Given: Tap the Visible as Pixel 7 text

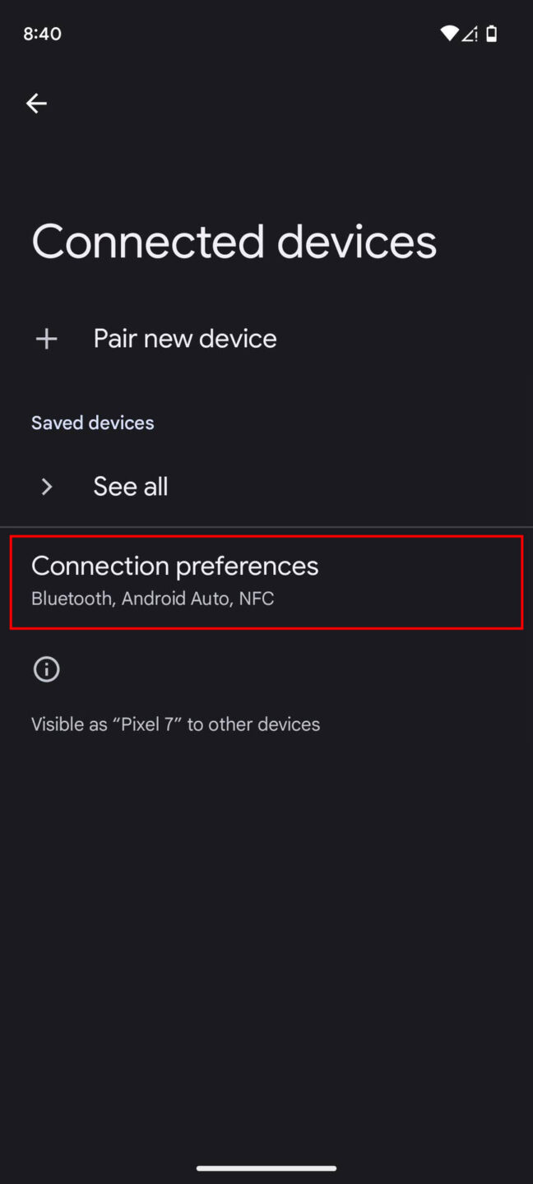Looking at the screenshot, I should coord(175,724).
